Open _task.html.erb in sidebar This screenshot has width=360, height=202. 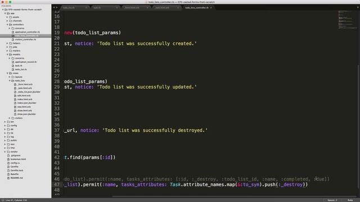pos(25,88)
